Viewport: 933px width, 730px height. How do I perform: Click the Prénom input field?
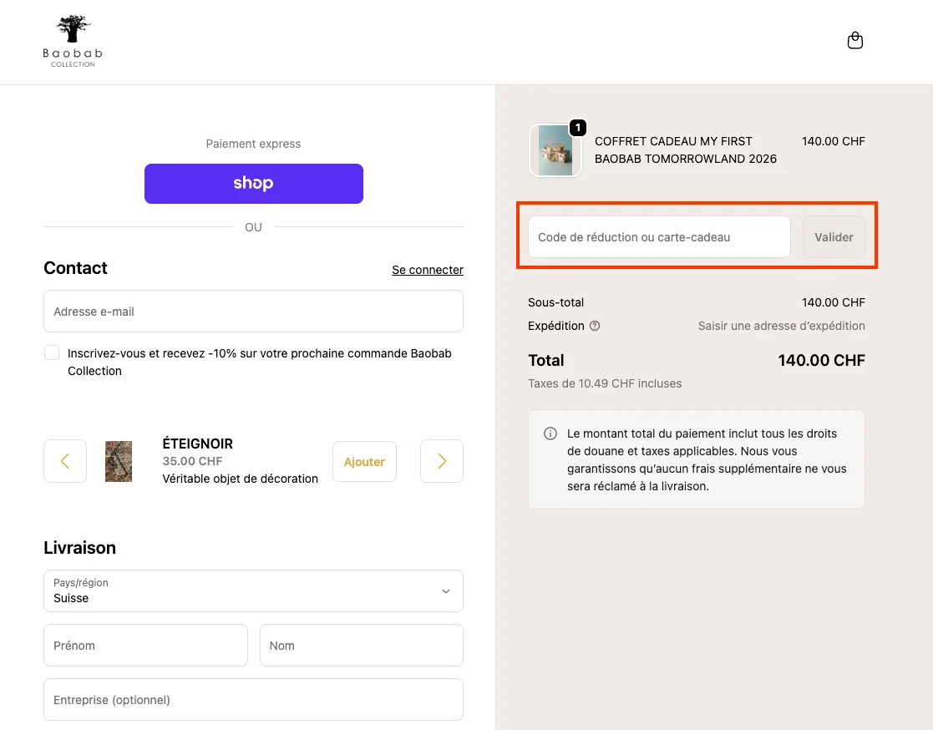[145, 645]
